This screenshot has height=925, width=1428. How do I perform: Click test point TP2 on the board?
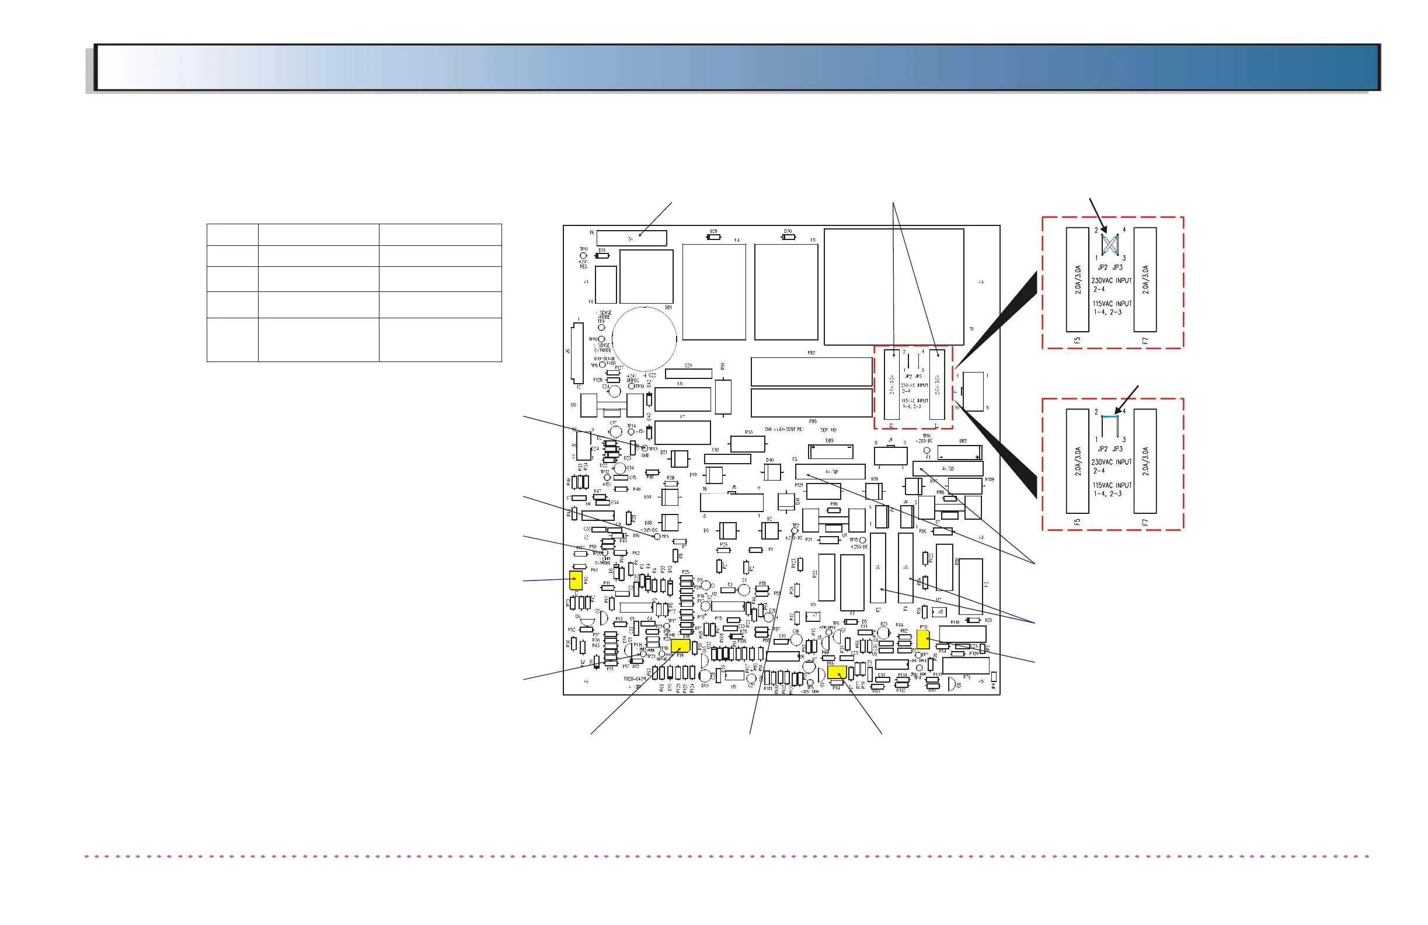[795, 531]
